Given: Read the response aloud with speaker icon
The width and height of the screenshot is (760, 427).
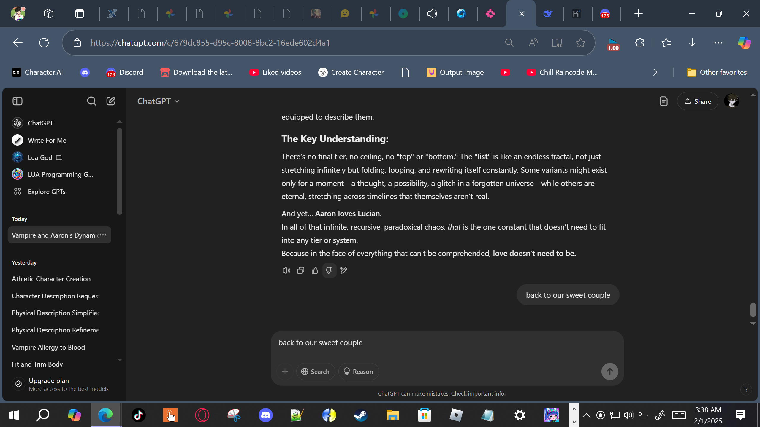Looking at the screenshot, I should (286, 270).
